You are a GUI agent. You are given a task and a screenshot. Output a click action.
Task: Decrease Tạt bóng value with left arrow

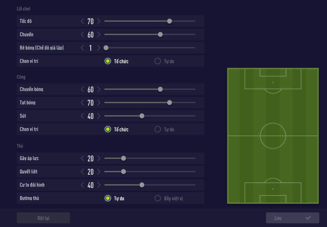(82, 103)
